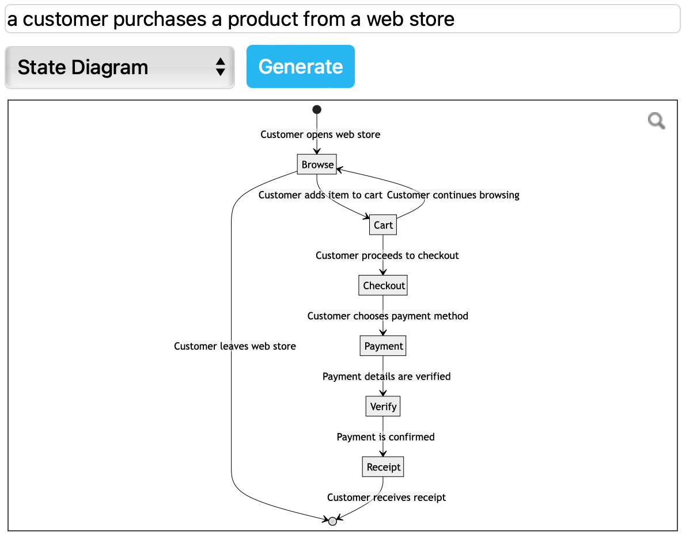Click the magnifier zoom icon on the diagram
Image resolution: width=682 pixels, height=536 pixels.
coord(656,121)
